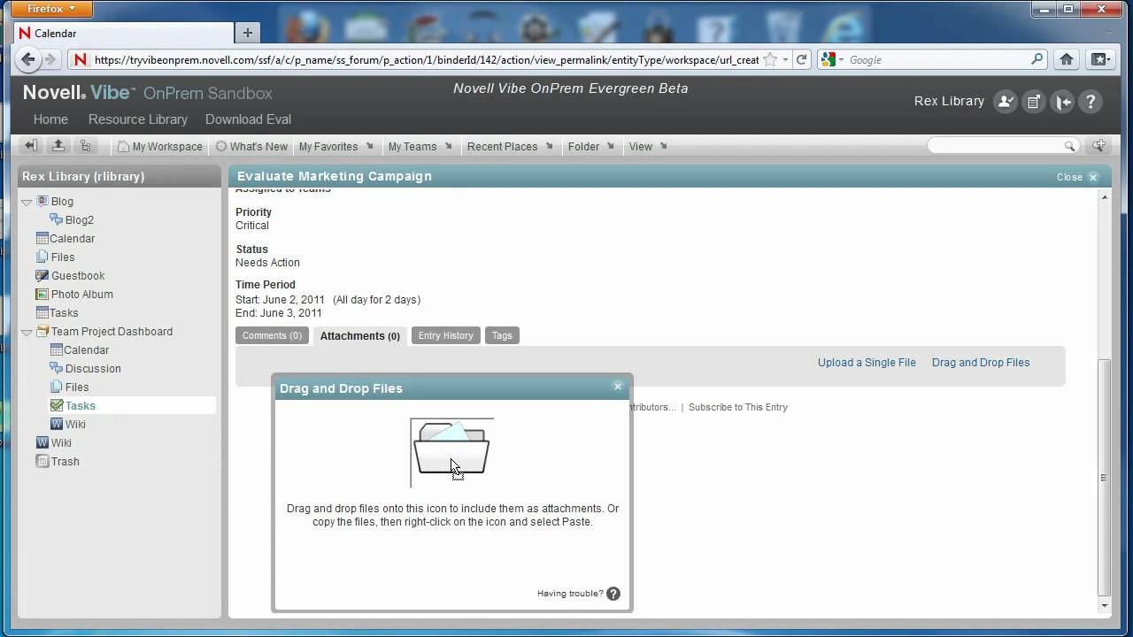This screenshot has height=637, width=1133.
Task: Open Calendar under Team Project Dashboard
Action: [87, 350]
